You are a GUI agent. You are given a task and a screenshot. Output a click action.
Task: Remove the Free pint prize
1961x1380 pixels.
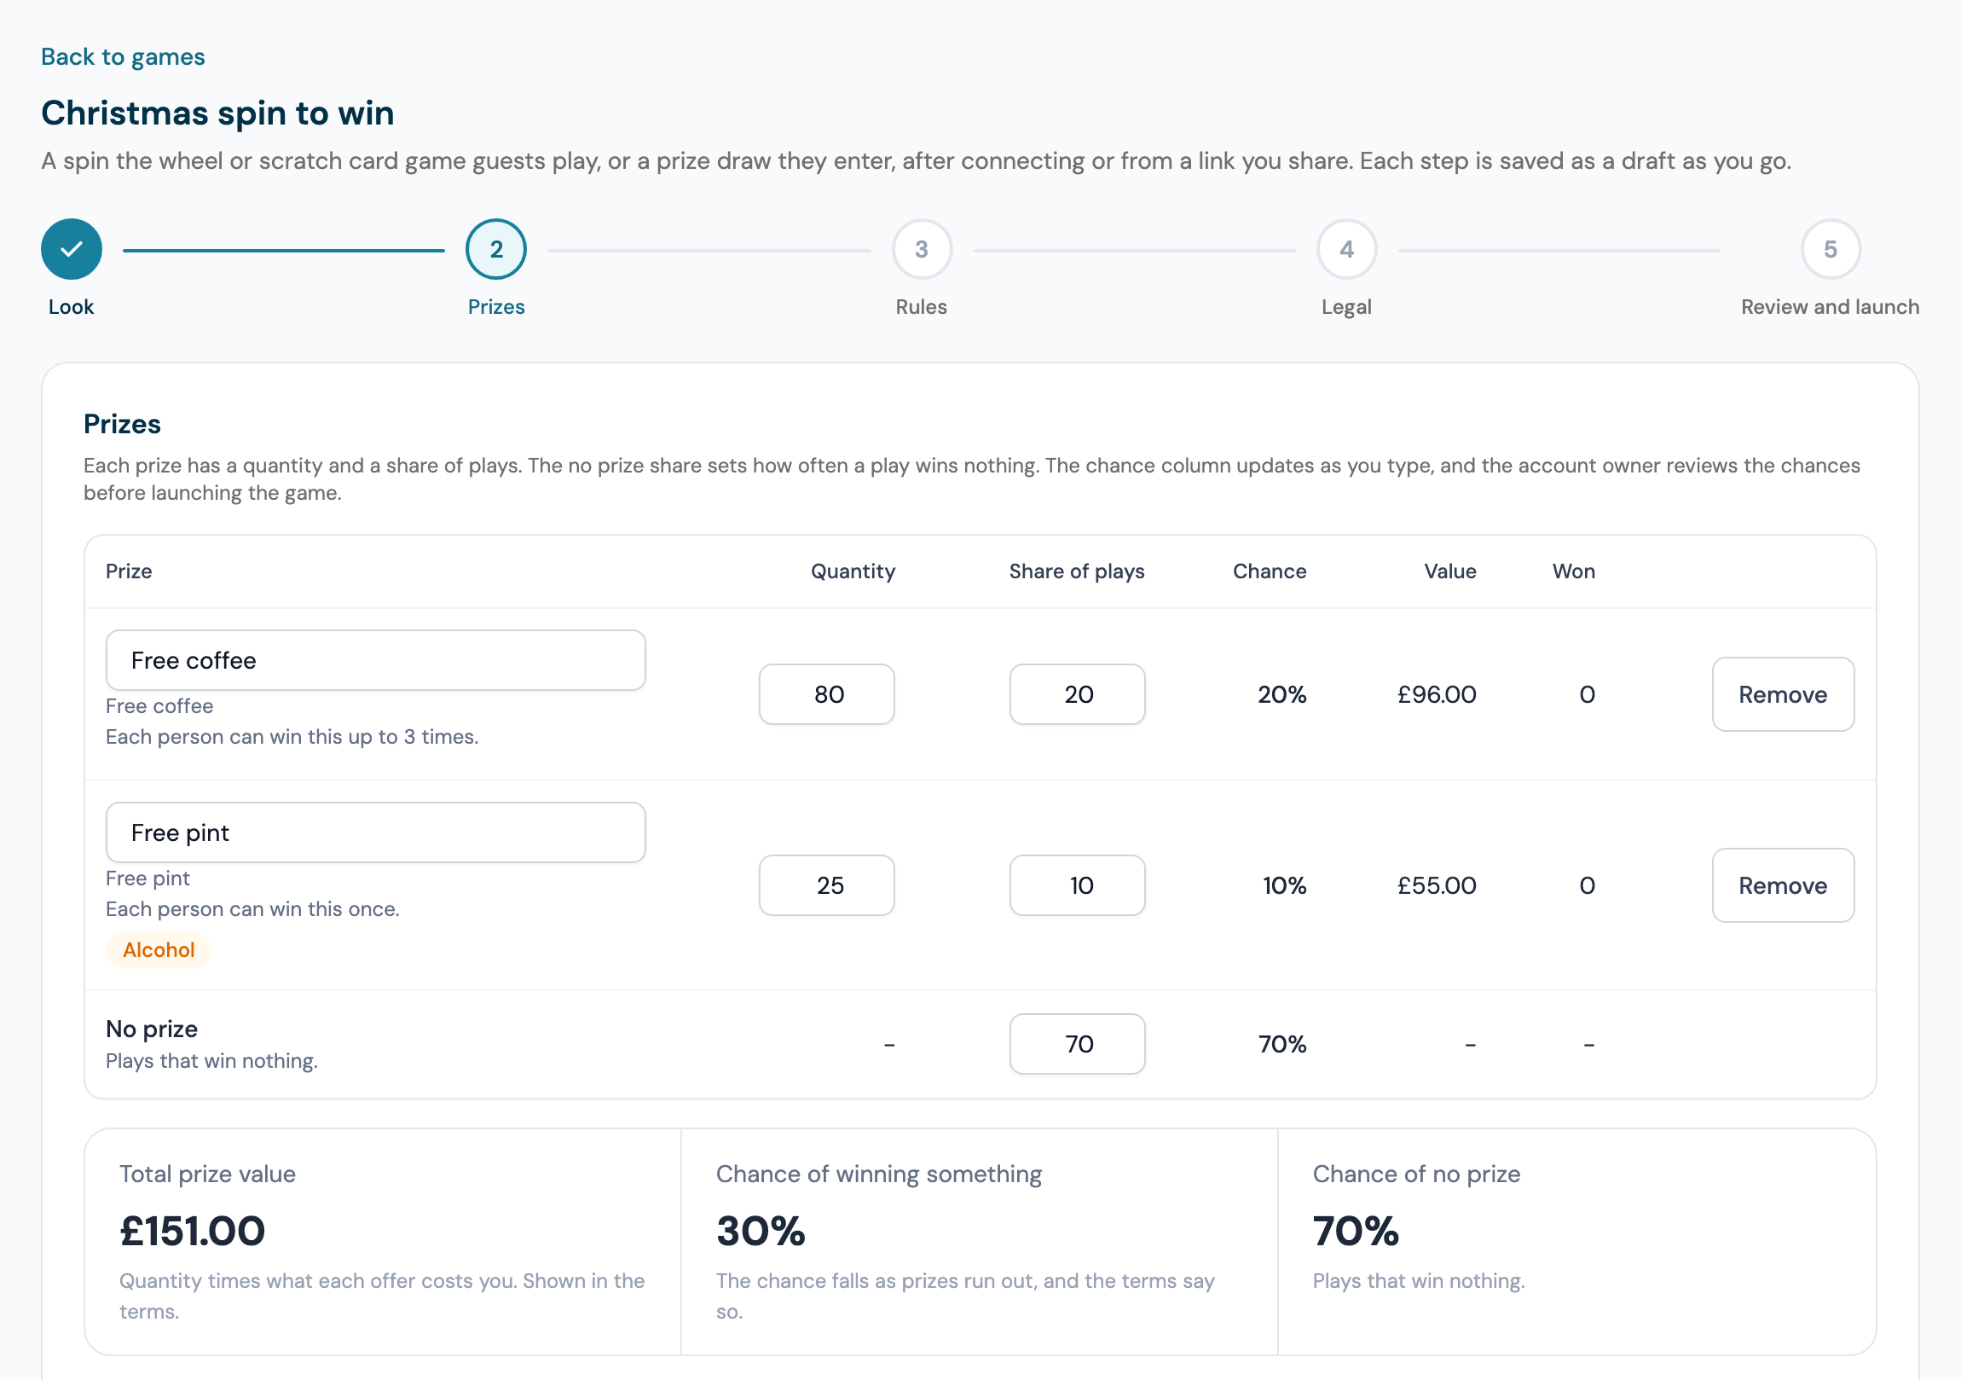1784,885
